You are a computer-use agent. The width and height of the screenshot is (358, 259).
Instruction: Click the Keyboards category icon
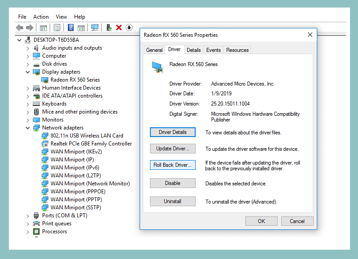click(x=36, y=104)
